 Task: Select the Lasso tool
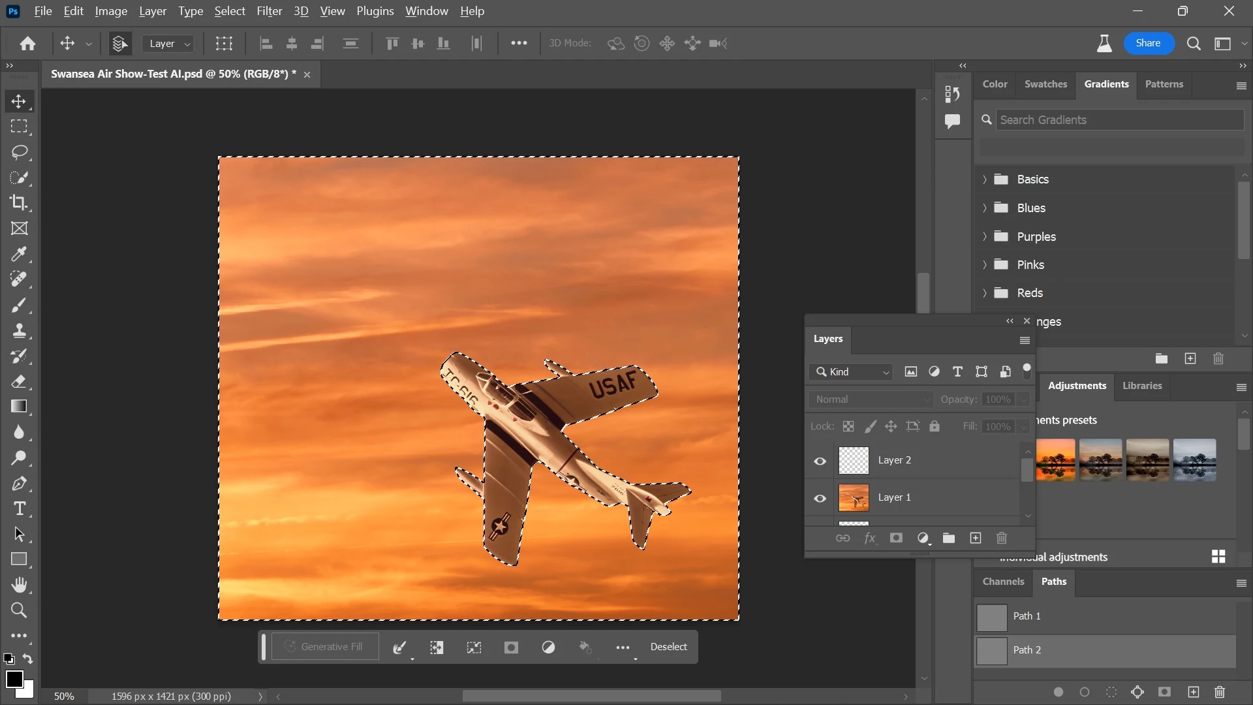point(19,152)
